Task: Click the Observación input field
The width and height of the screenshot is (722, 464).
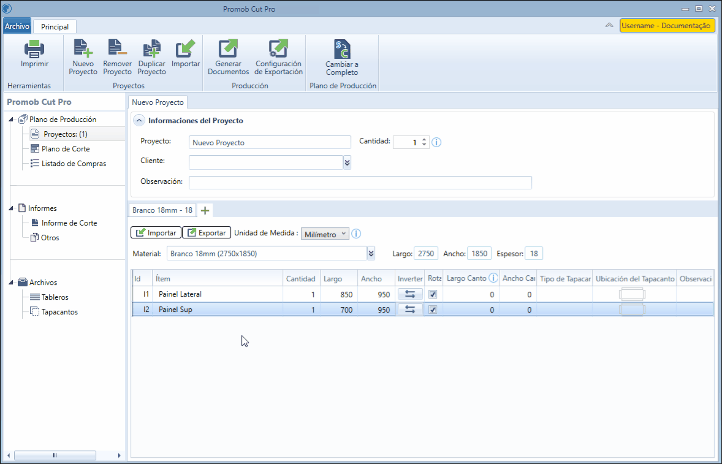Action: tap(360, 182)
